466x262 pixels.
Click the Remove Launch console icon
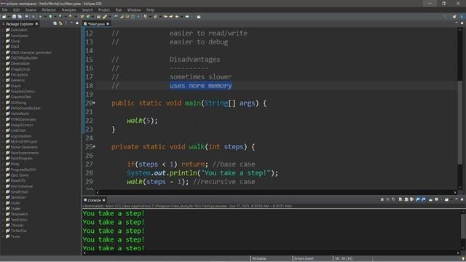tap(387, 199)
